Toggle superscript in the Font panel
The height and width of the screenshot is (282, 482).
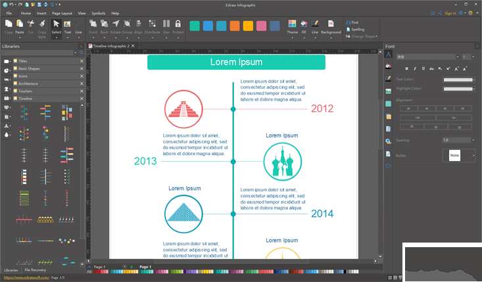[x=448, y=68]
